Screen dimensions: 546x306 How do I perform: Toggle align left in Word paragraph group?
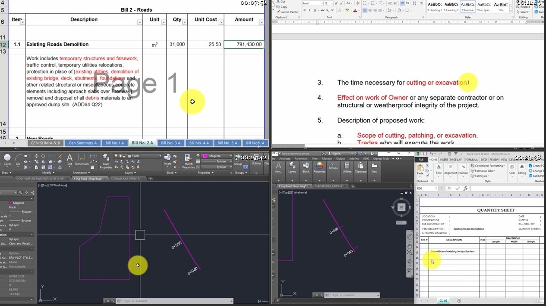point(365,10)
